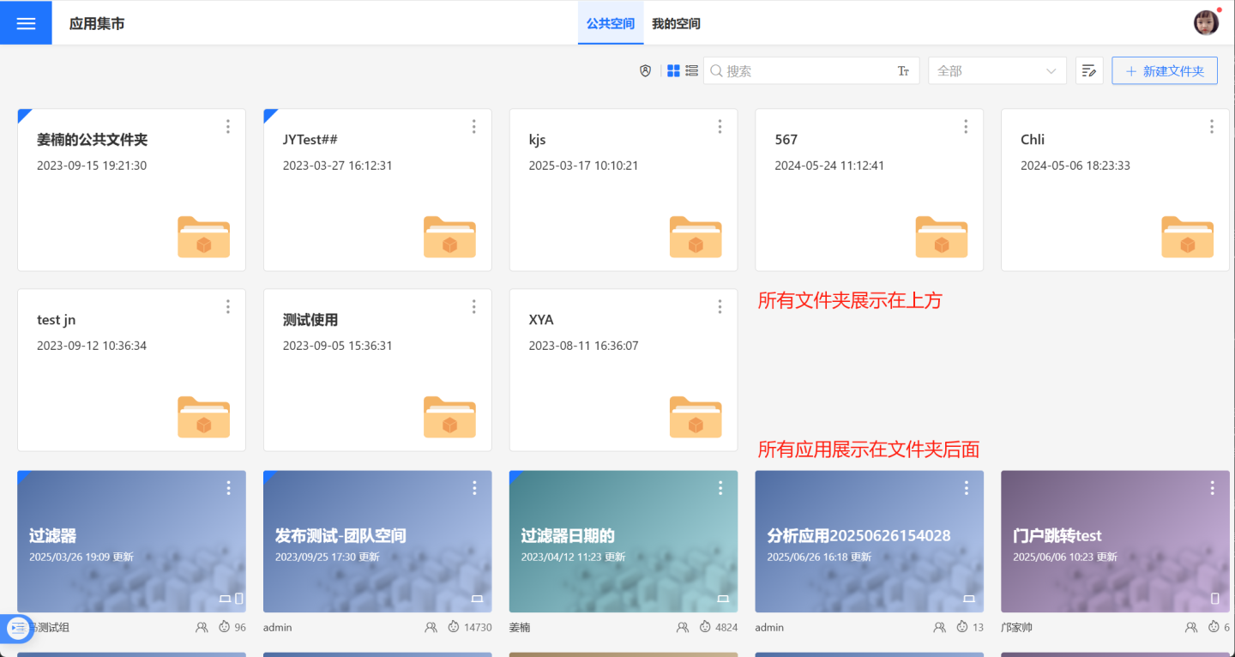Click the batch edit list icon
The height and width of the screenshot is (657, 1235).
(x=1089, y=71)
